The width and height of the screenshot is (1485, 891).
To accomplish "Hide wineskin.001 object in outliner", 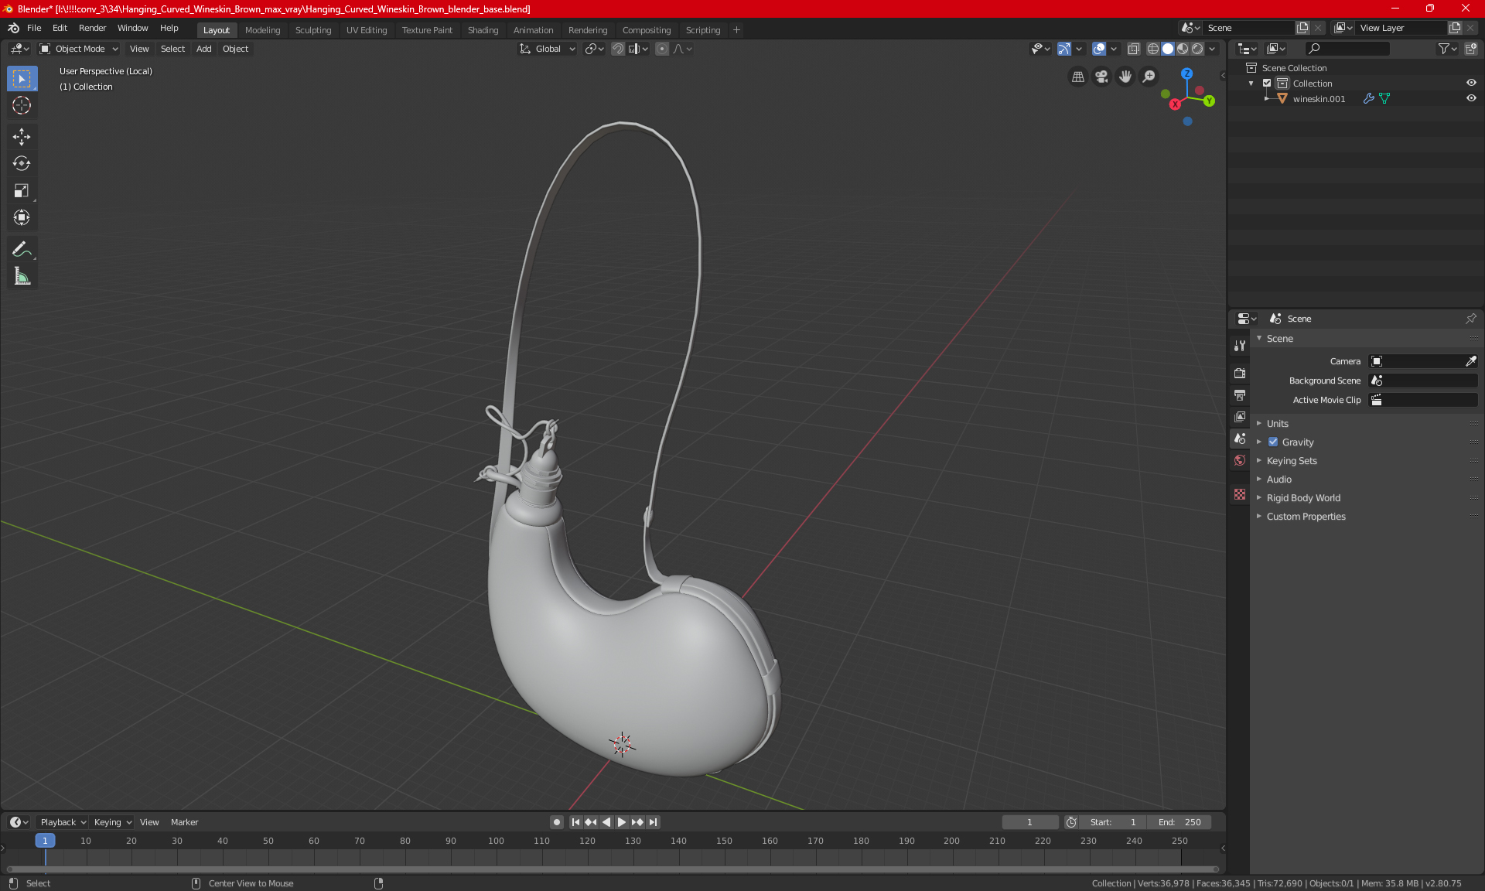I will tap(1471, 98).
